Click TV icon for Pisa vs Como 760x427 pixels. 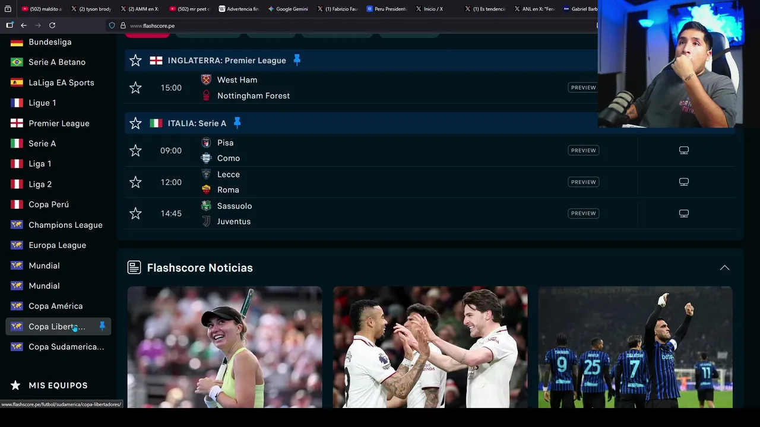pos(684,151)
